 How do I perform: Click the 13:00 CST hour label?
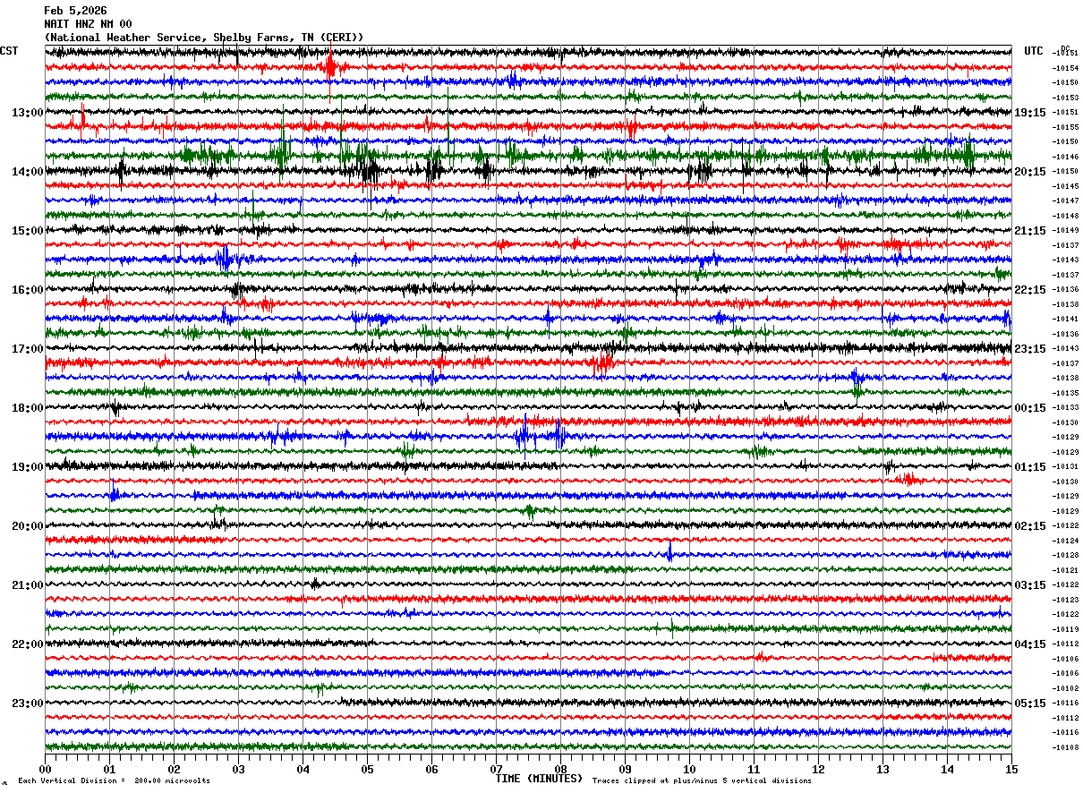[28, 113]
